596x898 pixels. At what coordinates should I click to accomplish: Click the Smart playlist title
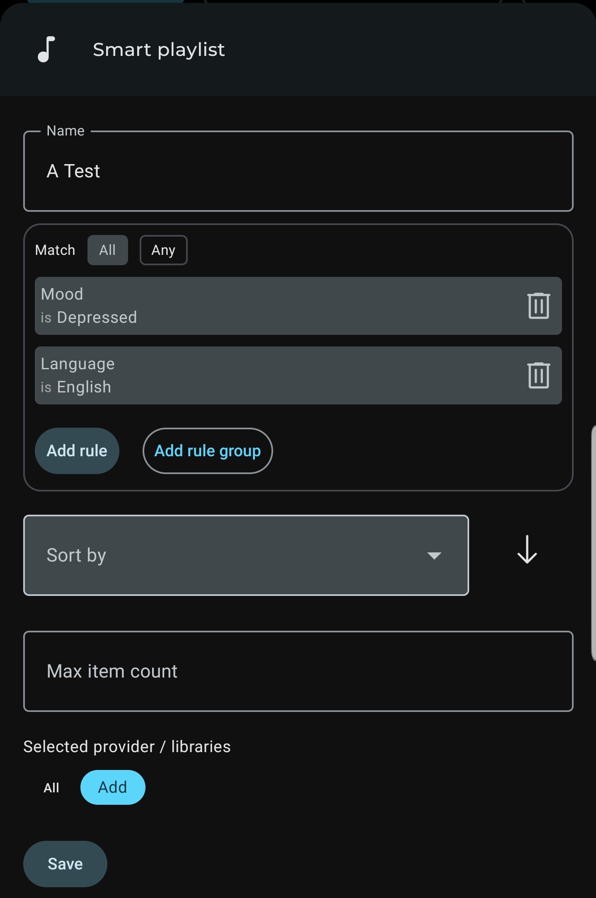(x=159, y=50)
